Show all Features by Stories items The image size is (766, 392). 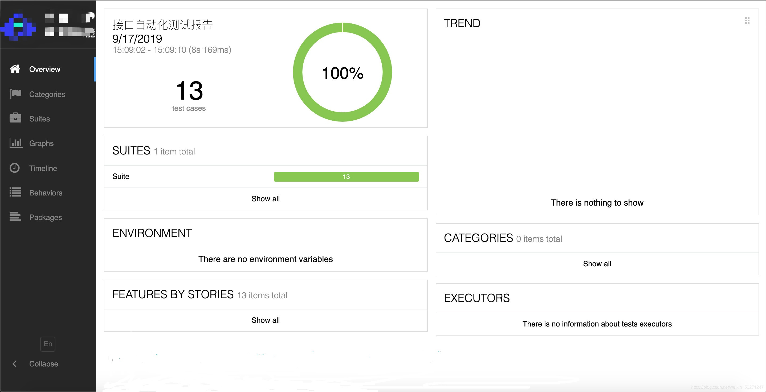point(266,320)
